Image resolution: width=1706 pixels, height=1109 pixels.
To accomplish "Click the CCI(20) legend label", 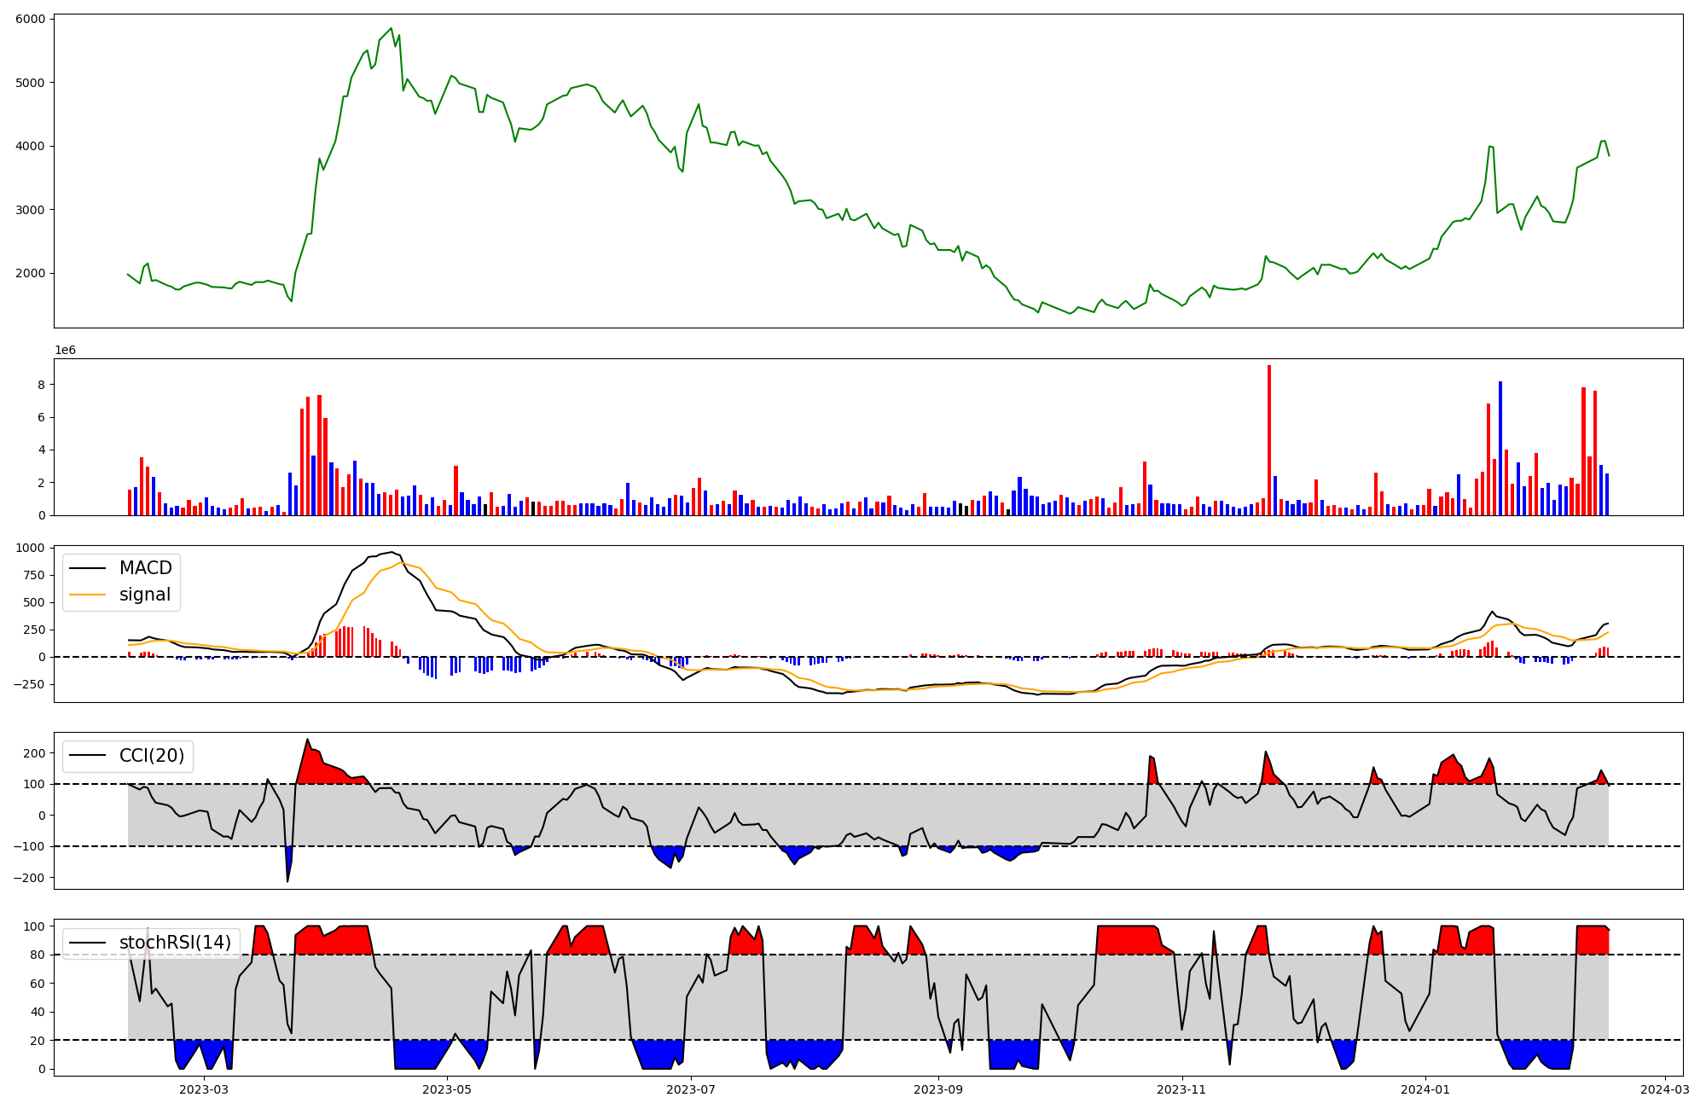I will pos(152,755).
